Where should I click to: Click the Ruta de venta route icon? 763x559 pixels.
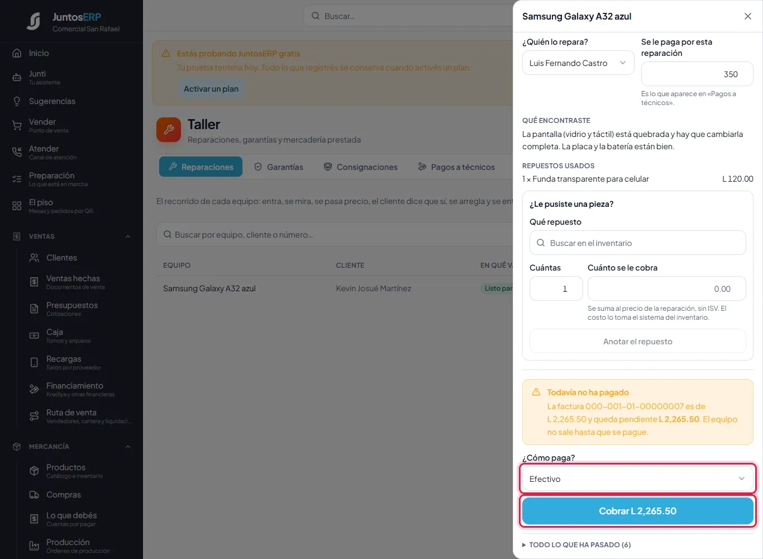click(34, 416)
